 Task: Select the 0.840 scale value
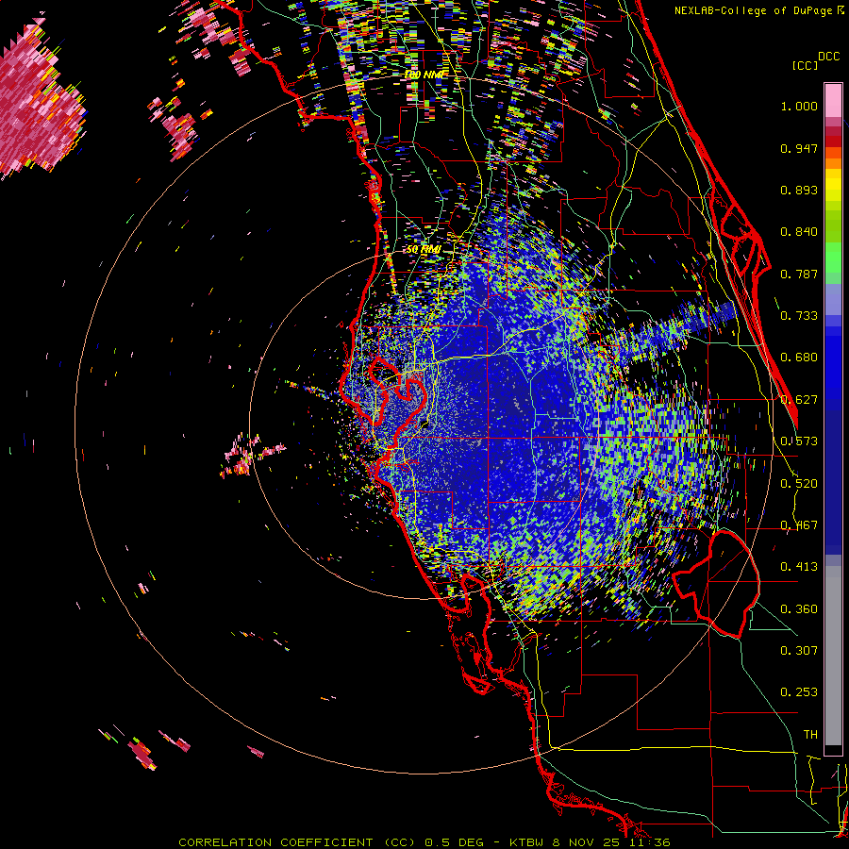pos(799,232)
